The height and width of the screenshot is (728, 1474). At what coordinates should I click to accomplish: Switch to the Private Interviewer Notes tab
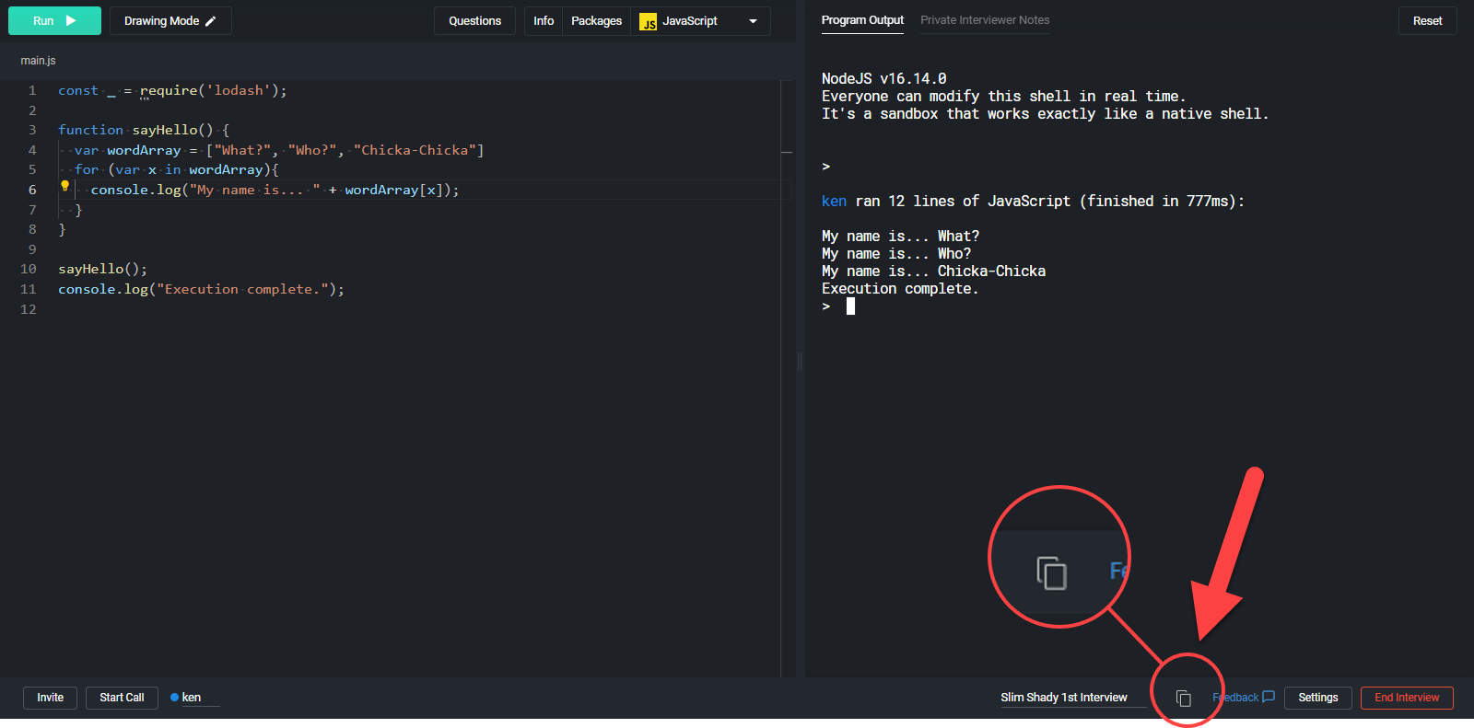pyautogui.click(x=985, y=20)
